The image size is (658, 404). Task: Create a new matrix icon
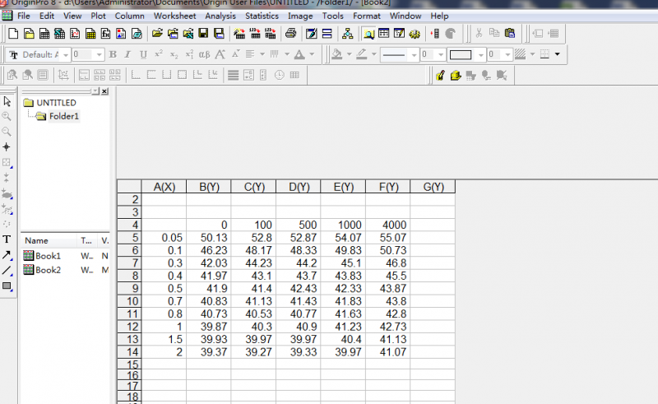[90, 34]
